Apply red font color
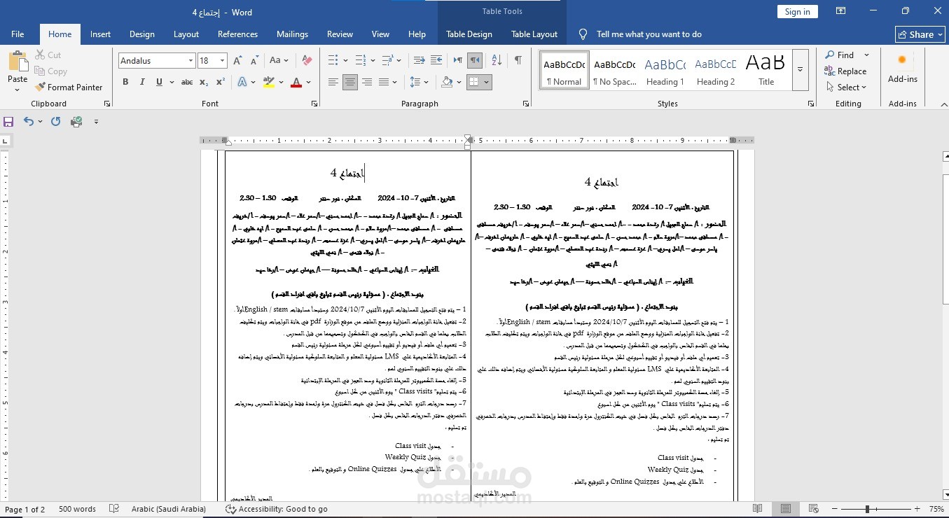Viewport: 949px width, 518px height. (296, 82)
